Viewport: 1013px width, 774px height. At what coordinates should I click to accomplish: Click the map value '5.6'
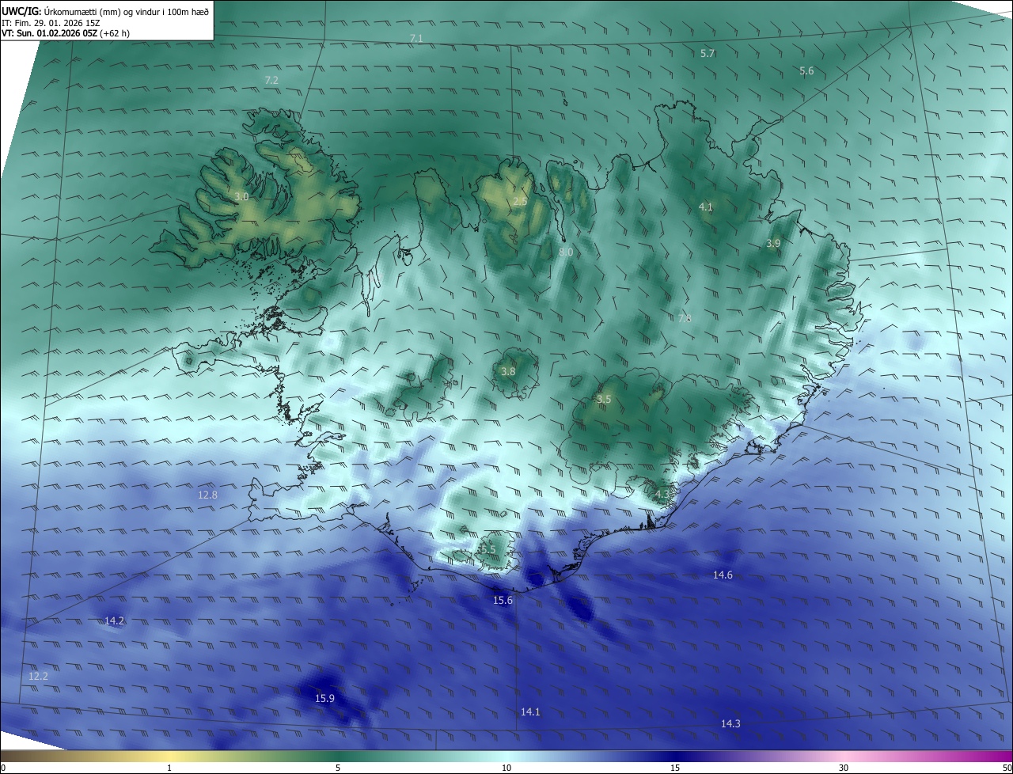(806, 71)
